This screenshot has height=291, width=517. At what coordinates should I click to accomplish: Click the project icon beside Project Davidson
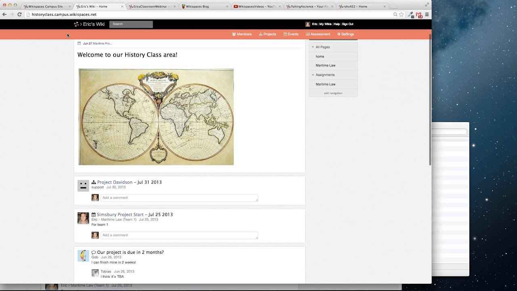pyautogui.click(x=94, y=182)
